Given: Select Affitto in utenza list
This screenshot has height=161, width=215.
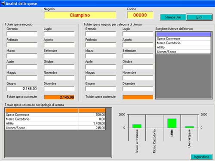Looking at the screenshot, I should [183, 47].
